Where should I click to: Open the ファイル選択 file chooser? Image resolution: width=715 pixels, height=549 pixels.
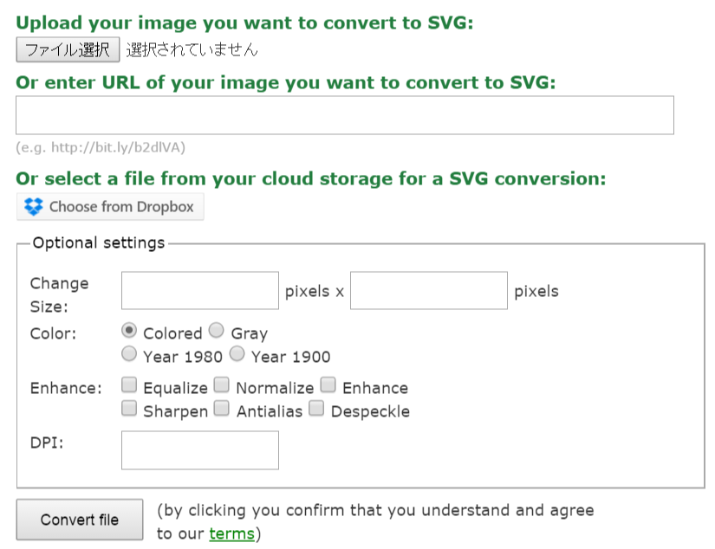(x=68, y=49)
